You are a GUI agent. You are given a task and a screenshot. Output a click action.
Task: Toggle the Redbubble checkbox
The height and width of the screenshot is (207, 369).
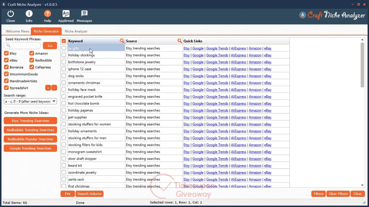click(32, 60)
